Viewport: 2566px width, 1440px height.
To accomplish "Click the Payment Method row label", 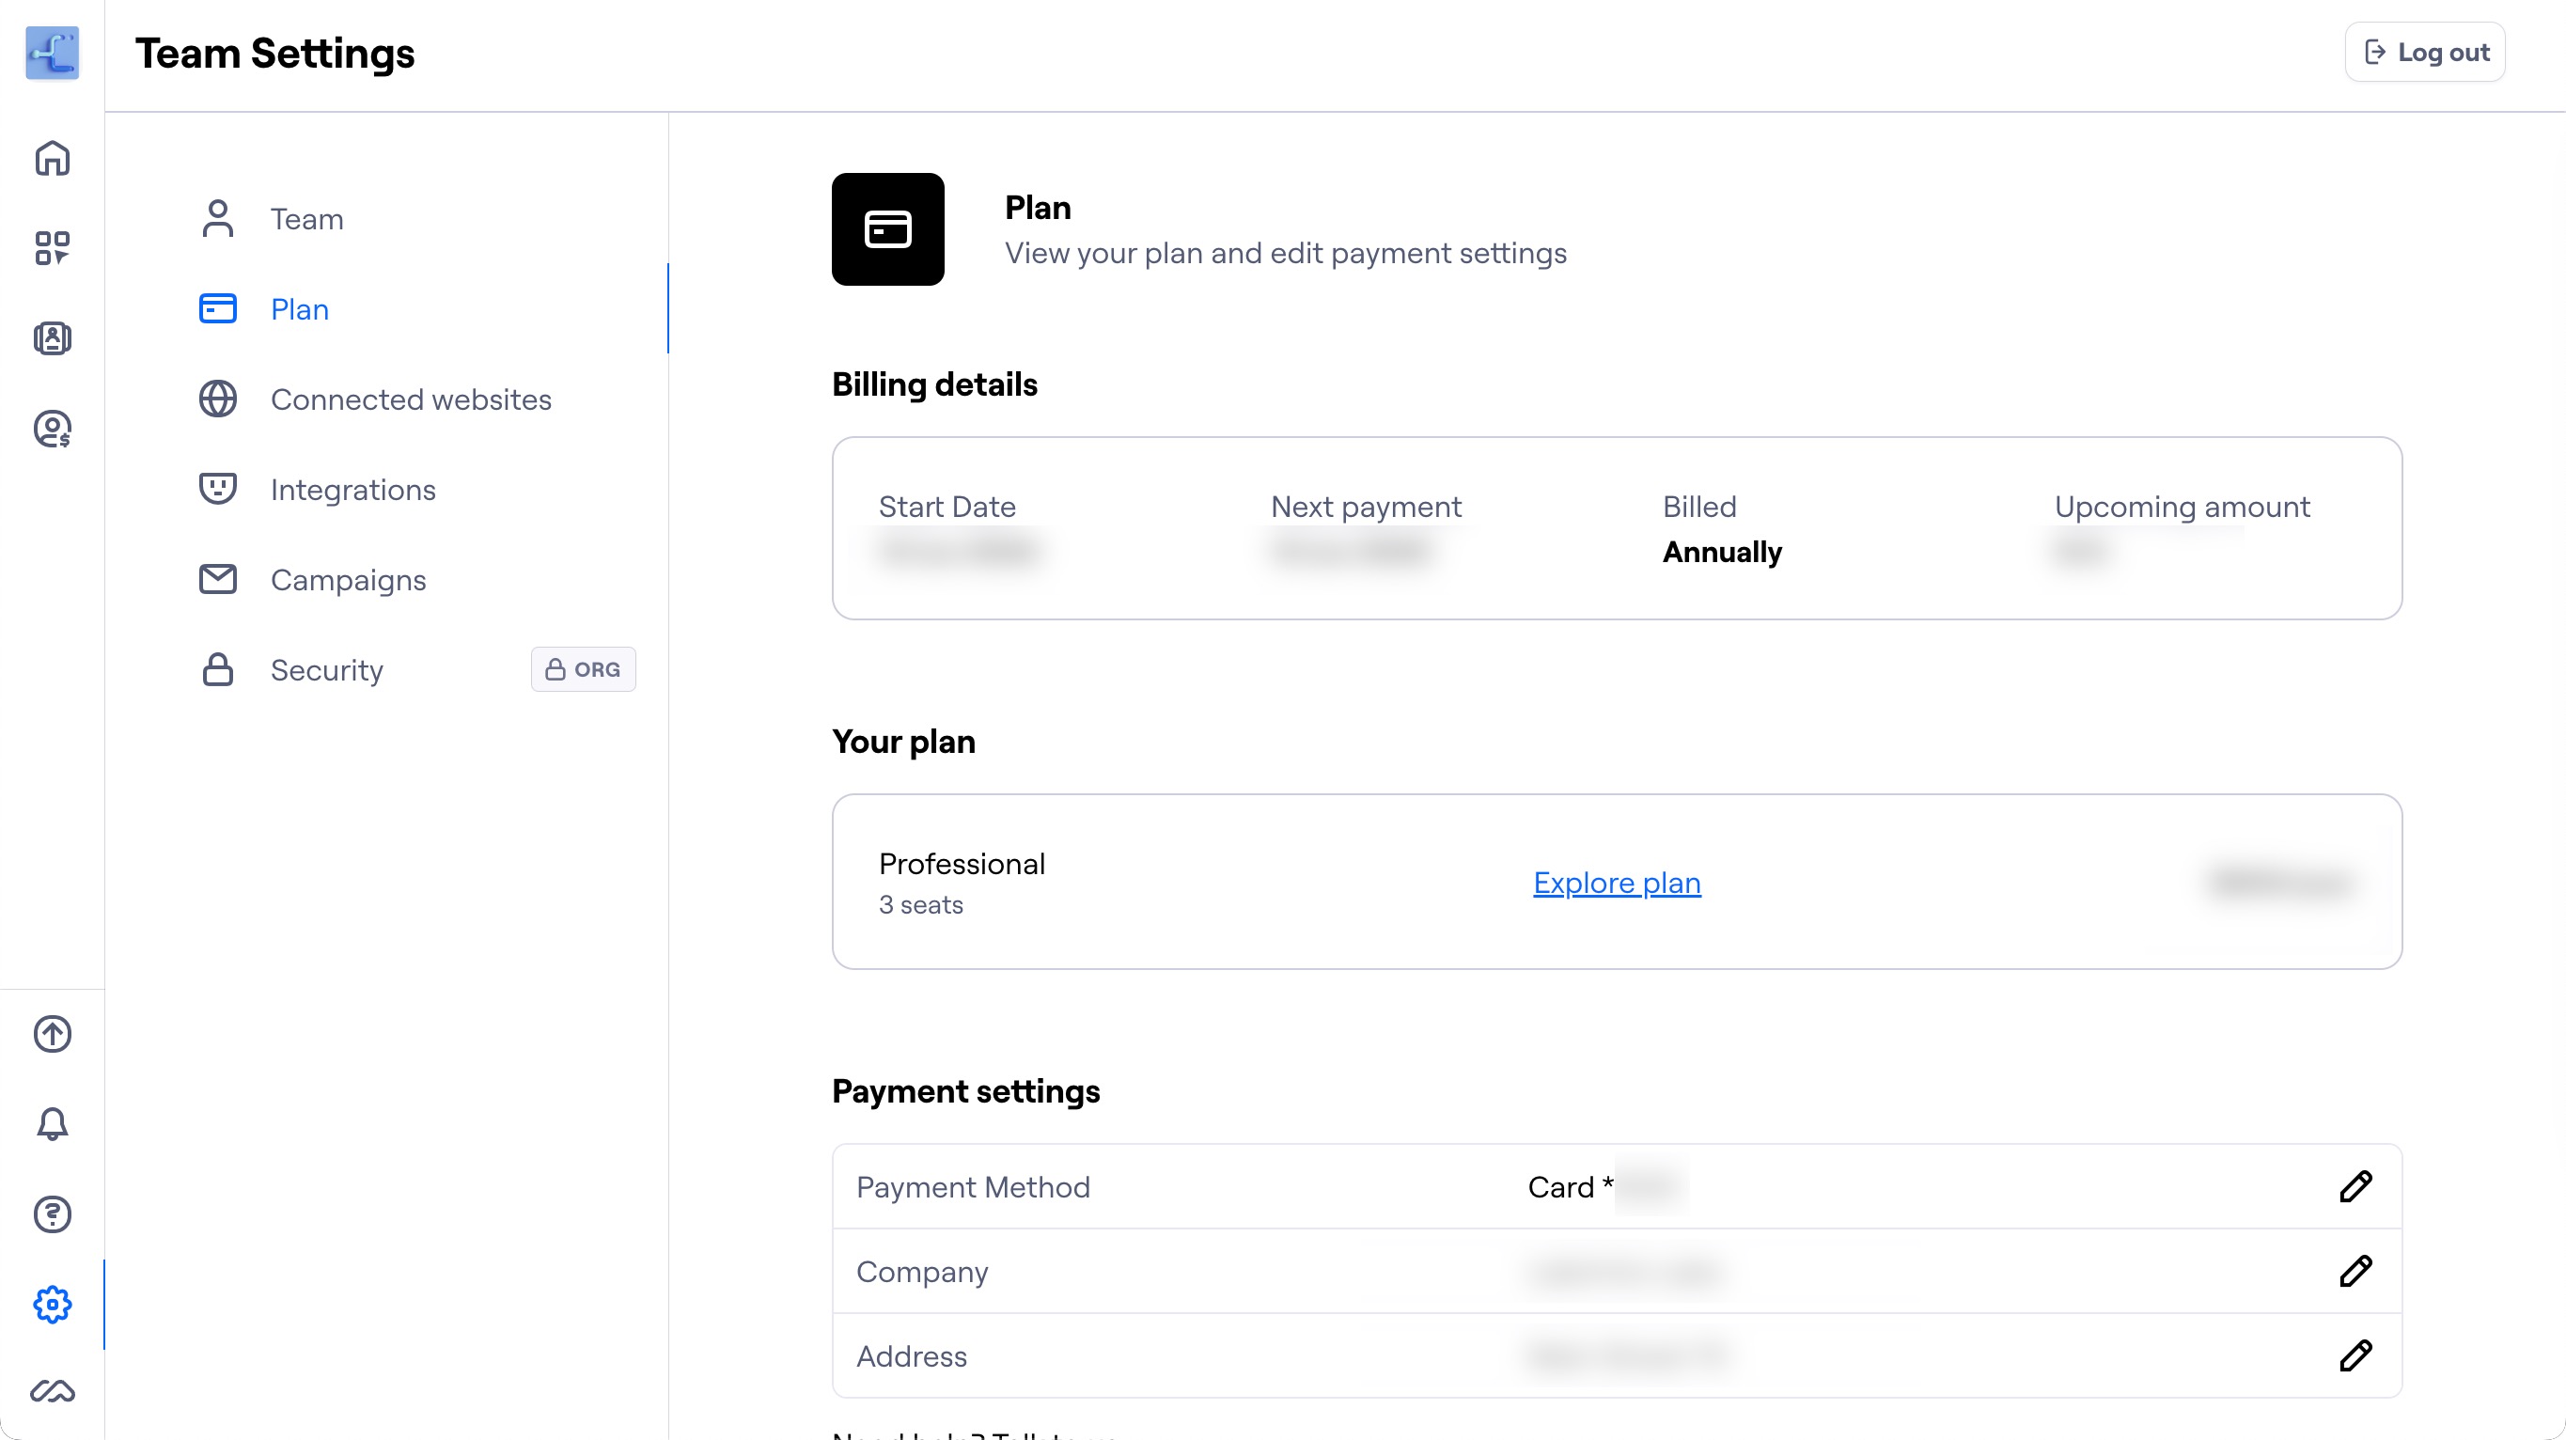I will click(973, 1187).
